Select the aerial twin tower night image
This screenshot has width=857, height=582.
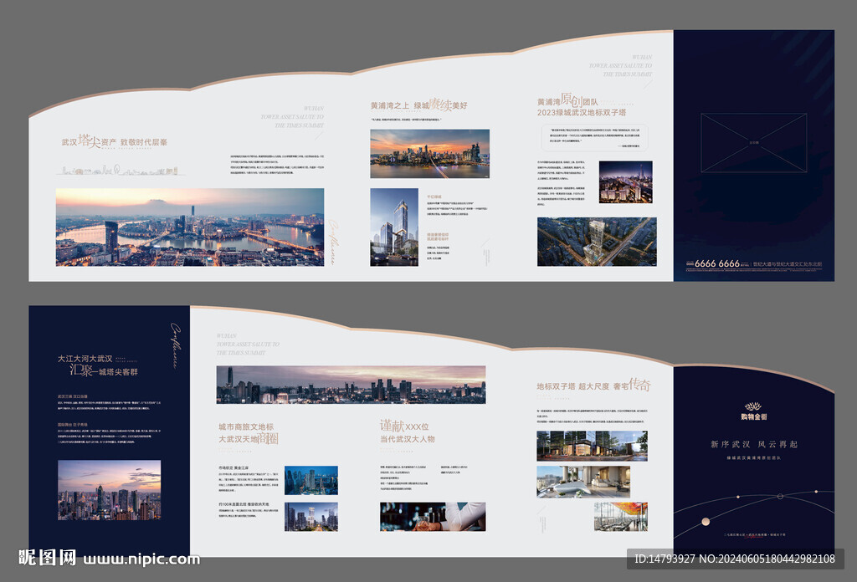pyautogui.click(x=597, y=242)
